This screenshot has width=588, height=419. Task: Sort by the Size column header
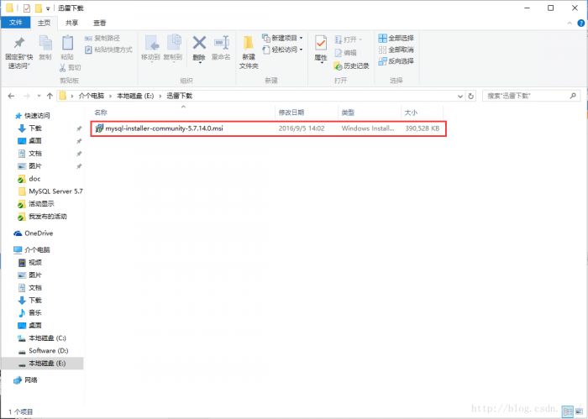411,113
